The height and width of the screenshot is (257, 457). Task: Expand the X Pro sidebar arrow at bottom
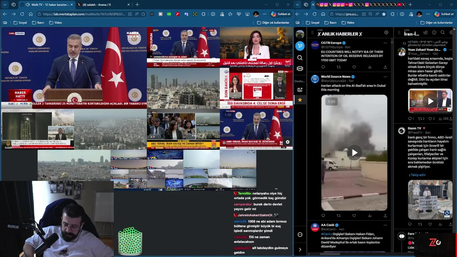300,250
